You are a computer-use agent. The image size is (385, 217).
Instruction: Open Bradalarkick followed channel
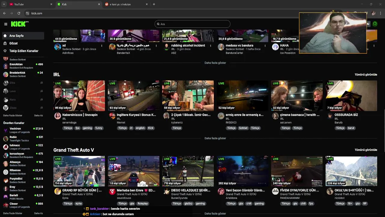(x=23, y=74)
